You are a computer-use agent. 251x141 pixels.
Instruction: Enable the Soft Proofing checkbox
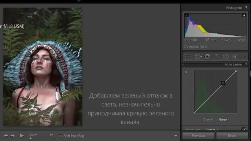click(x=60, y=136)
